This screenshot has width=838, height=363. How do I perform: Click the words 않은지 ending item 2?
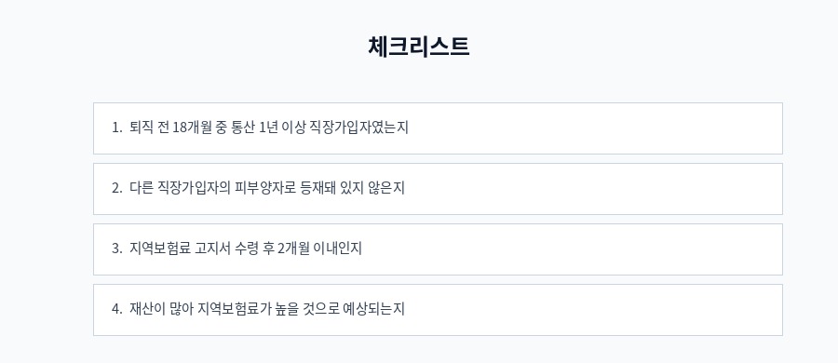point(386,188)
